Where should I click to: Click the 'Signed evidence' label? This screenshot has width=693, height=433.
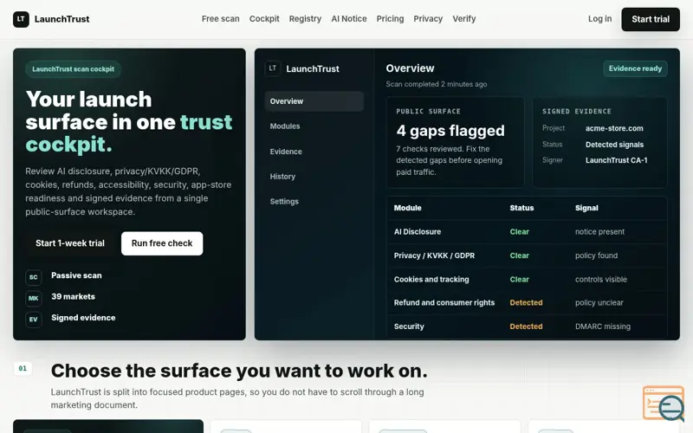pos(83,318)
